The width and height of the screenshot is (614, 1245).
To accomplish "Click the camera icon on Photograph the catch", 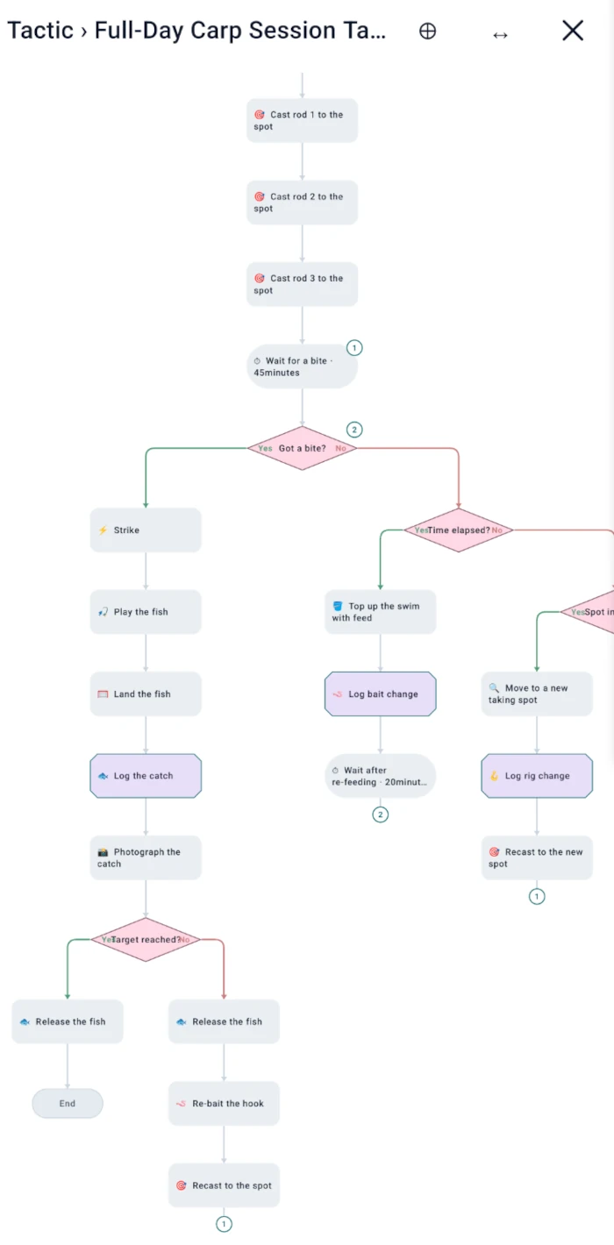I will click(x=103, y=851).
